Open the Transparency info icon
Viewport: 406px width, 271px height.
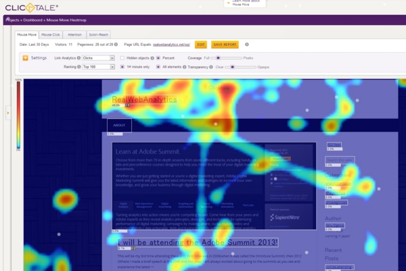click(x=211, y=67)
